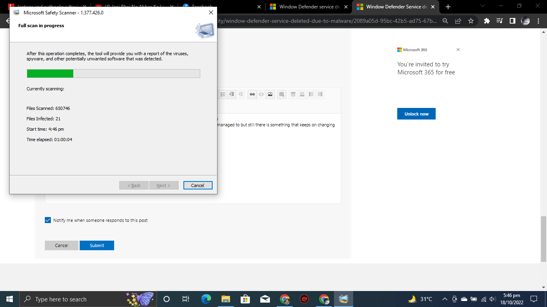
Task: Open Windows Start menu
Action: [10, 299]
